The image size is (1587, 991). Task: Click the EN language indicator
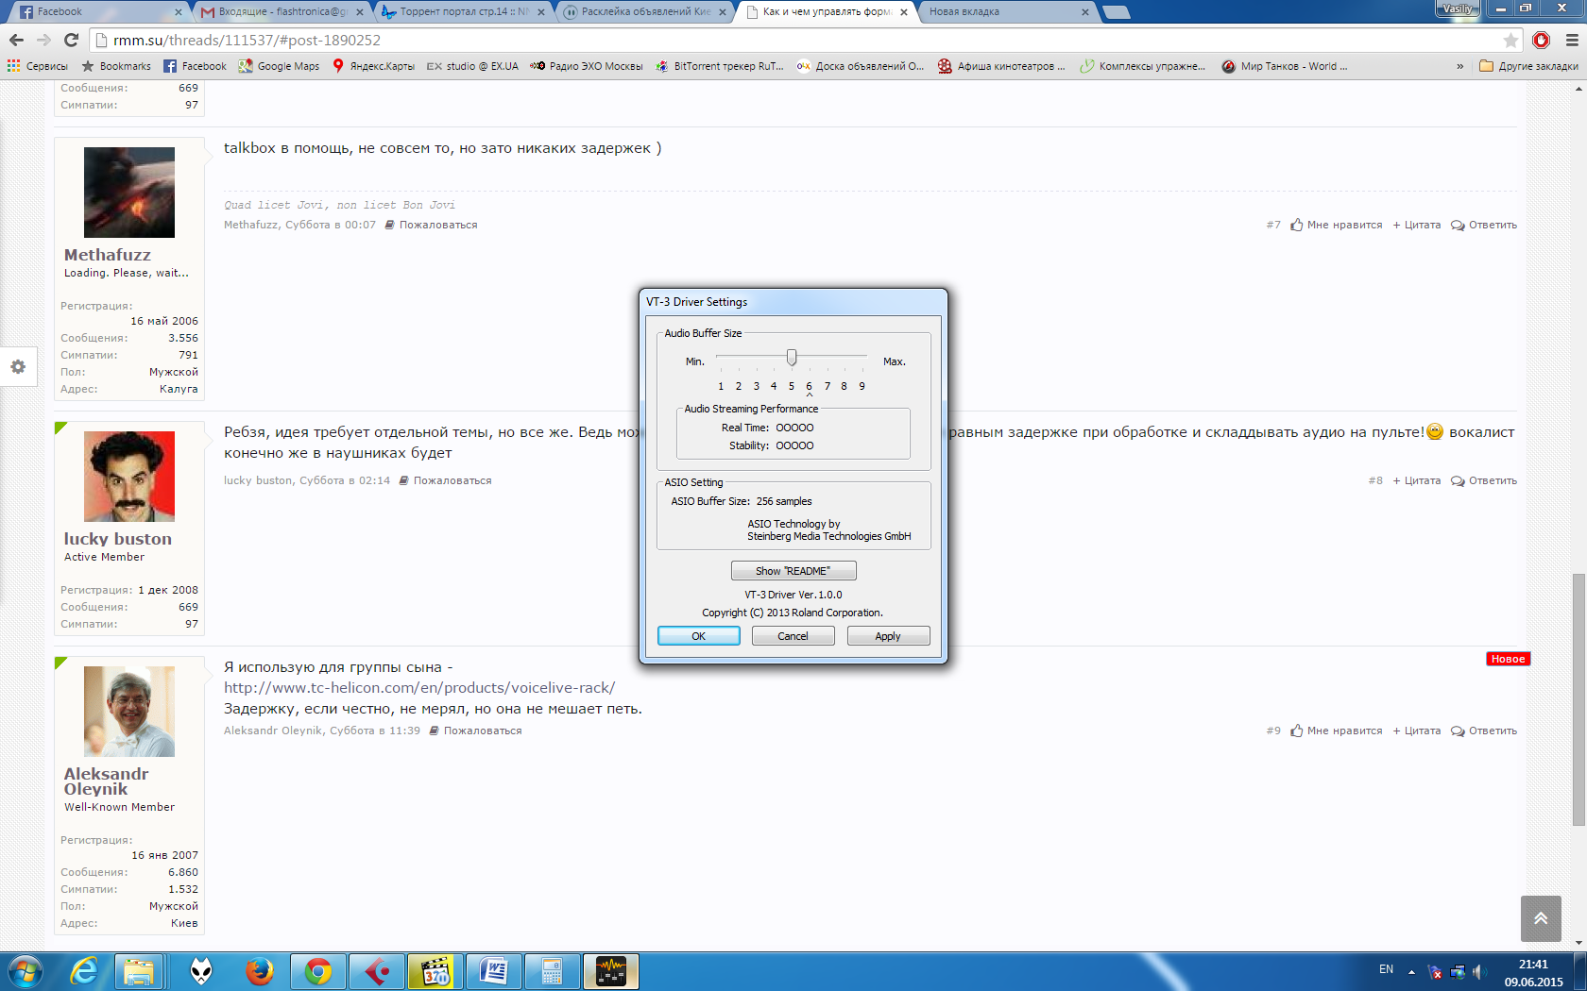click(1386, 969)
